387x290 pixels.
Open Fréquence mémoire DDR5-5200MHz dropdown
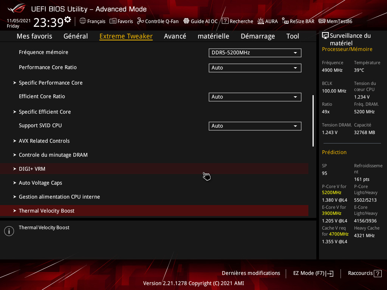pos(255,53)
